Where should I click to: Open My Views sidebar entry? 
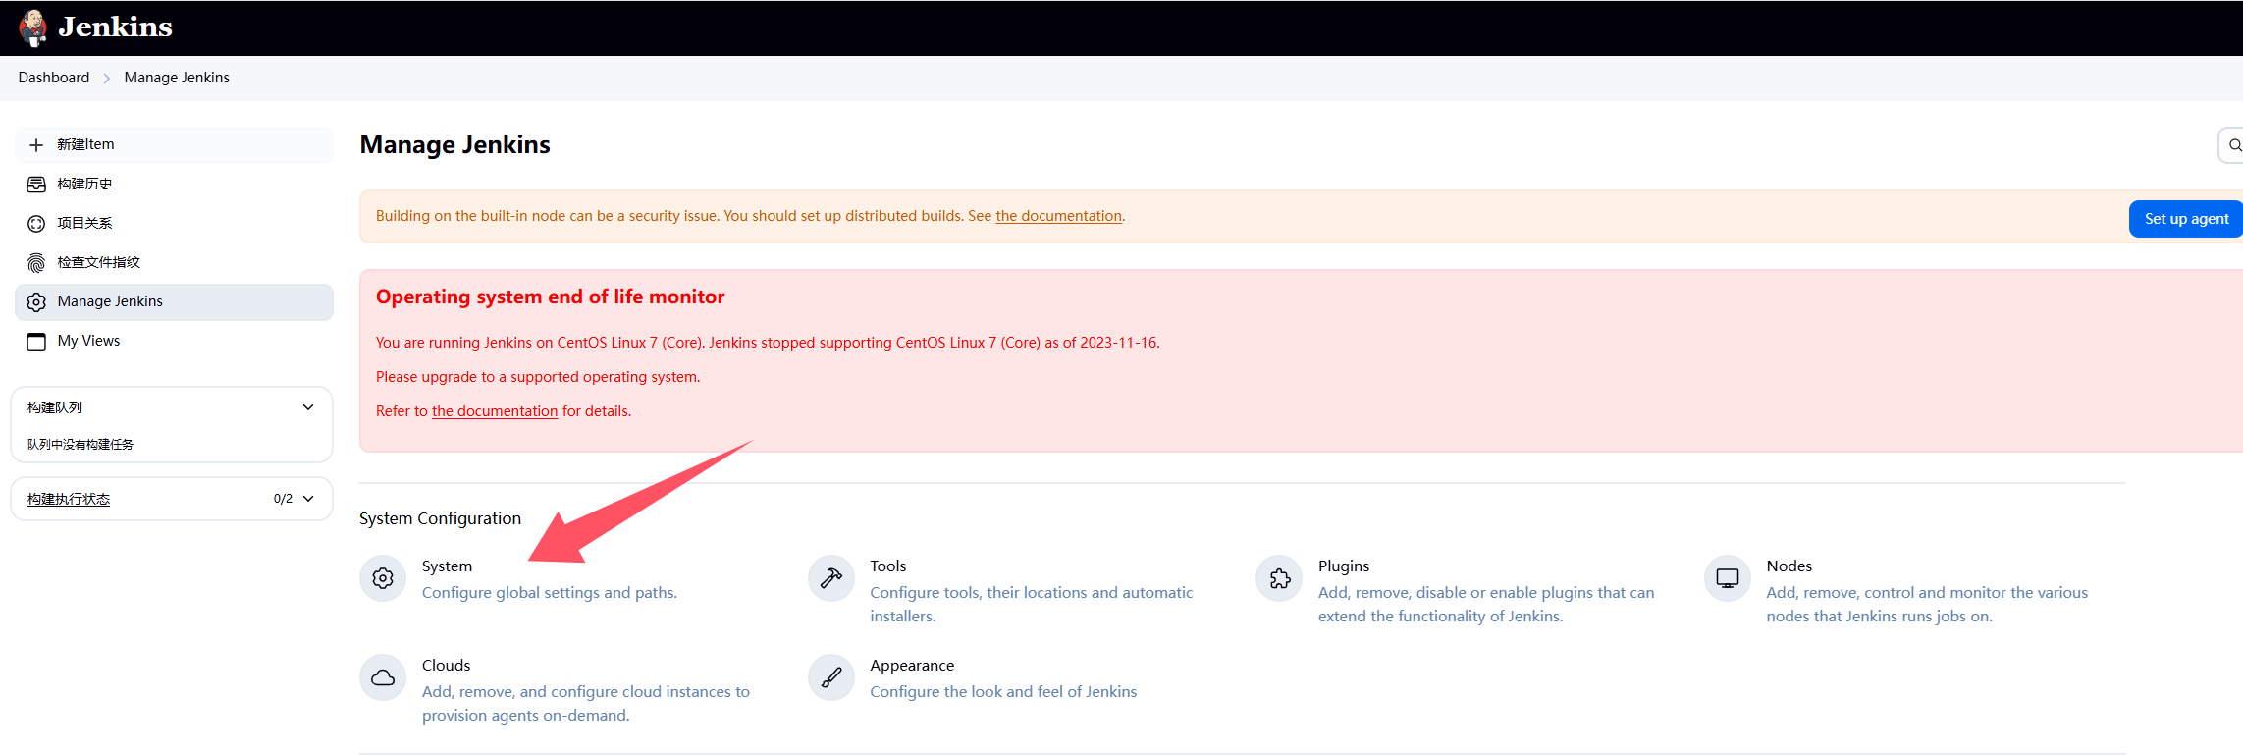pos(174,341)
